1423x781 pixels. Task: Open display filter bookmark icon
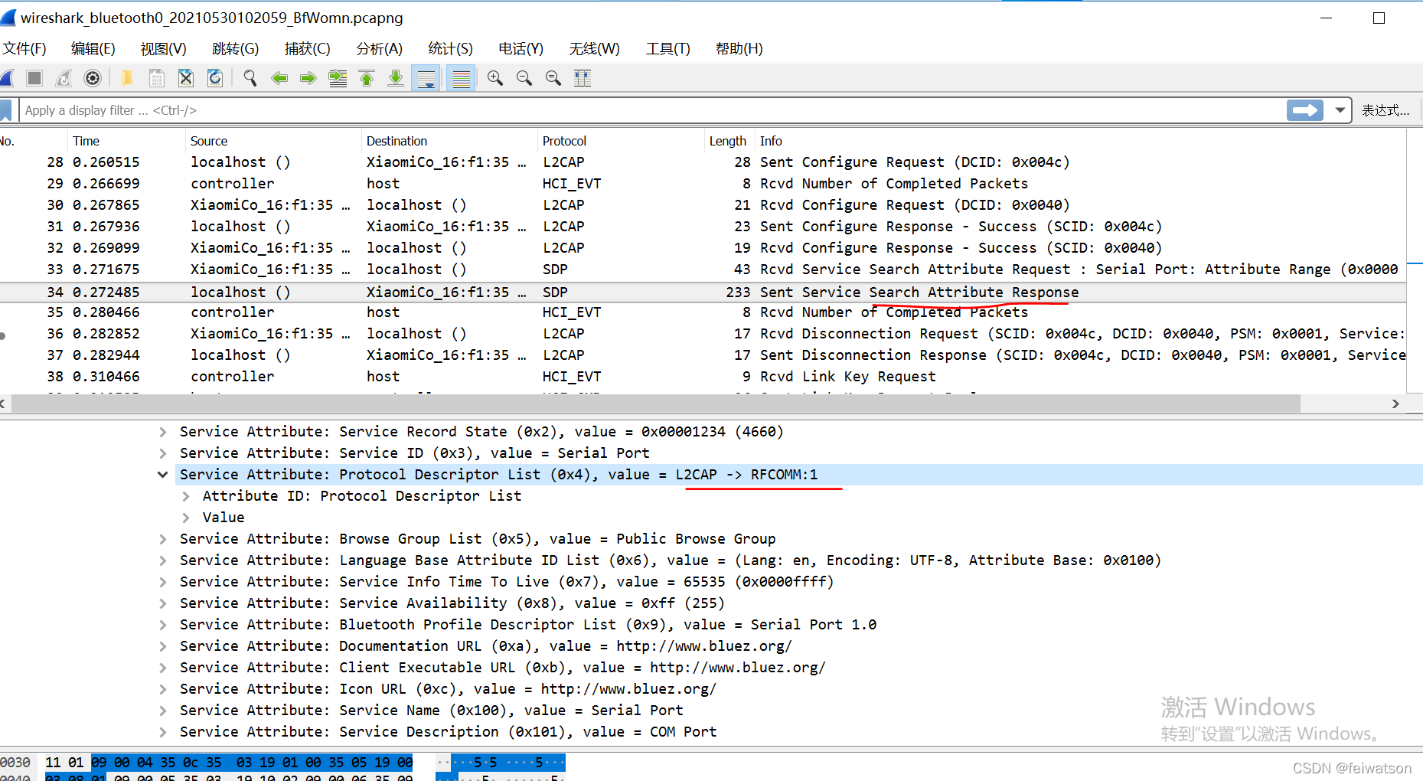pyautogui.click(x=6, y=110)
